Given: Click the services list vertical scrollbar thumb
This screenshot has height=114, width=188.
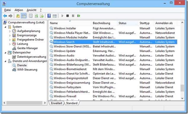Looking at the screenshot, I should click(182, 88).
